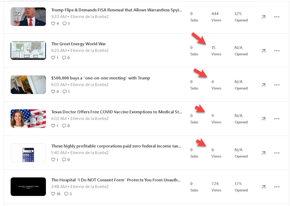Screen dimensions: 290x206
Task: Open three-dot menu for zero federal income tax post
Action: (277, 153)
